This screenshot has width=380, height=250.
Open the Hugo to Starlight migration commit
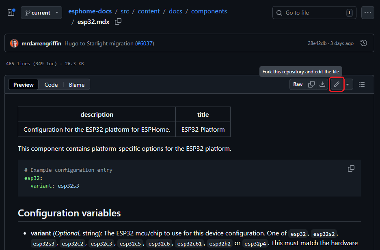(x=99, y=43)
